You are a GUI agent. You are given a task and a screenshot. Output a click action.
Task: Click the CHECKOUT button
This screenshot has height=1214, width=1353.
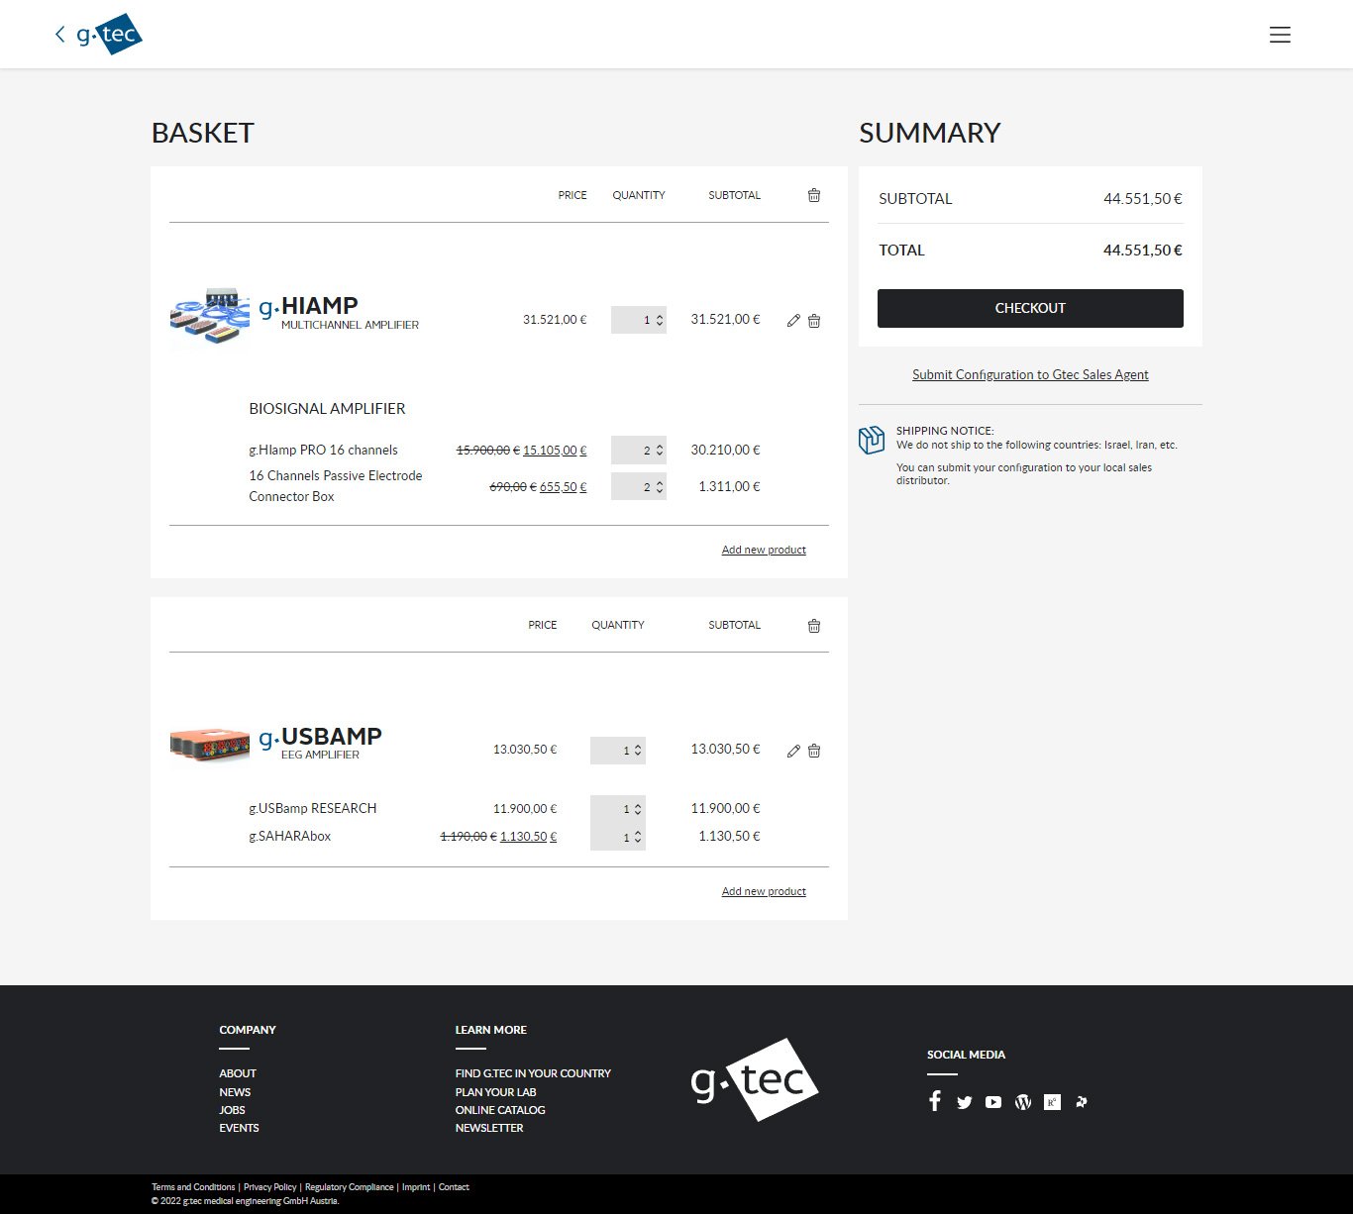(1030, 308)
